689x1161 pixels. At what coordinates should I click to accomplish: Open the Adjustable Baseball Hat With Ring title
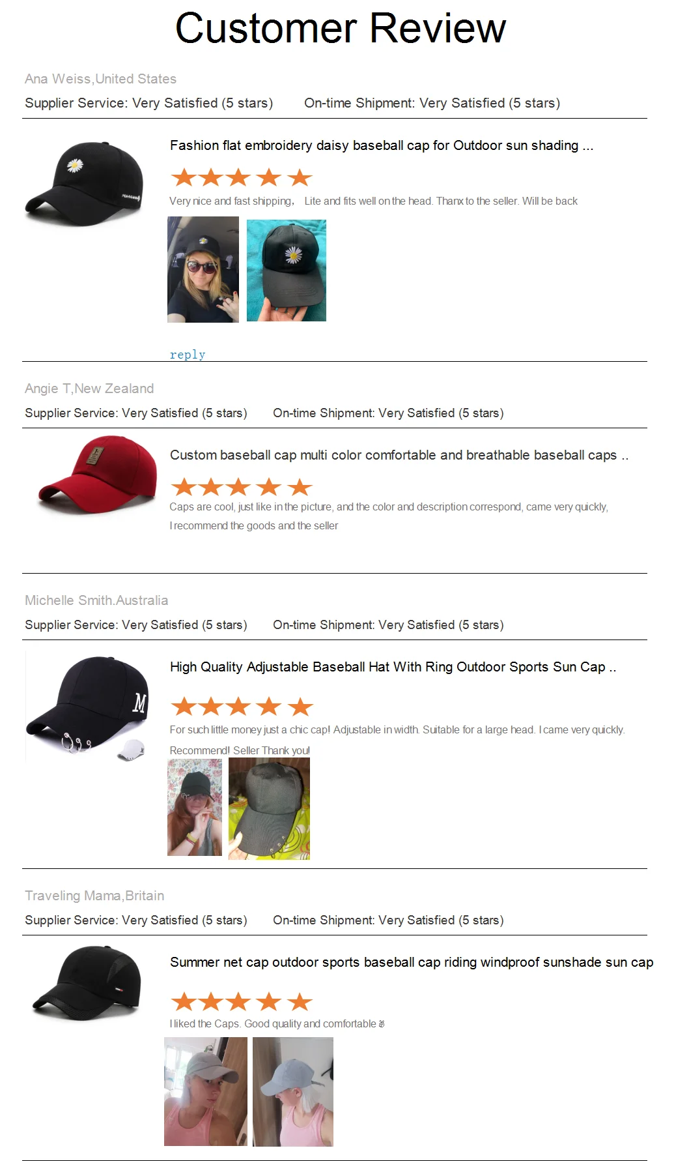click(393, 667)
